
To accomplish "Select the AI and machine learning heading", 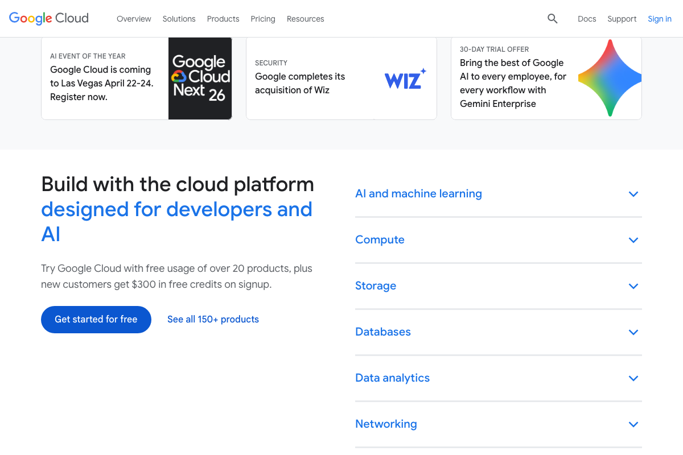I will (418, 194).
